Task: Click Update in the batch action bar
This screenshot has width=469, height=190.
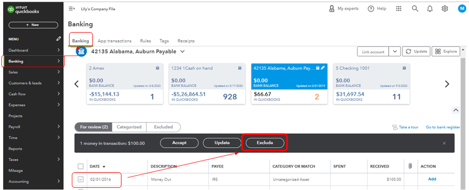Action: coord(222,143)
